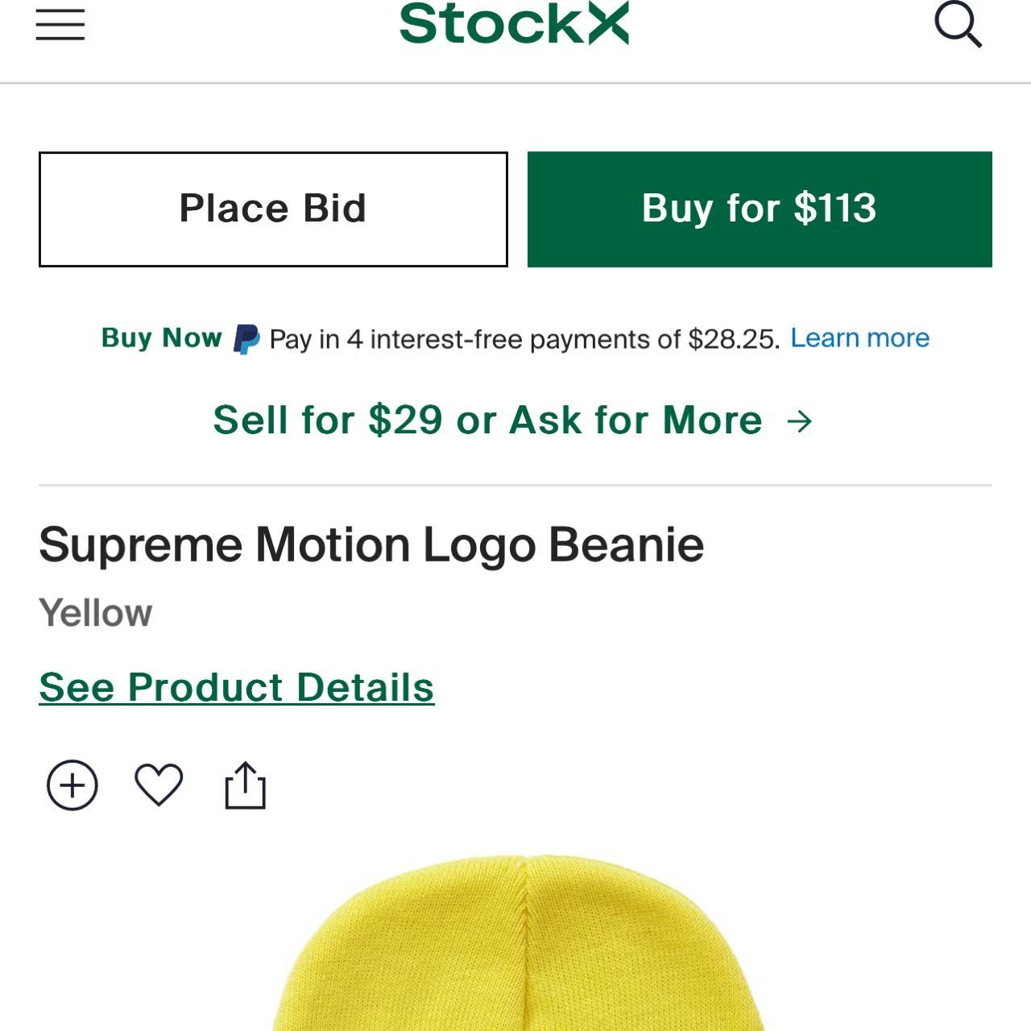The width and height of the screenshot is (1031, 1031).
Task: Open the hamburger navigation menu
Action: 60,24
